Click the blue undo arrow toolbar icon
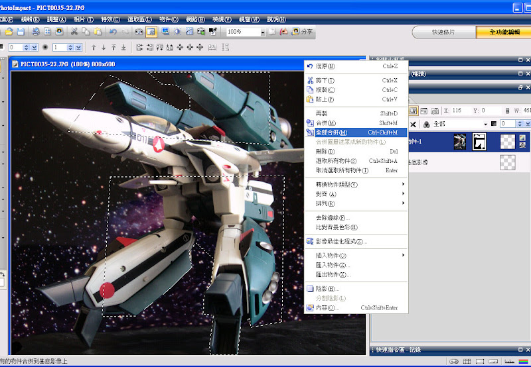Screen dimensions: 531x367 [113, 32]
